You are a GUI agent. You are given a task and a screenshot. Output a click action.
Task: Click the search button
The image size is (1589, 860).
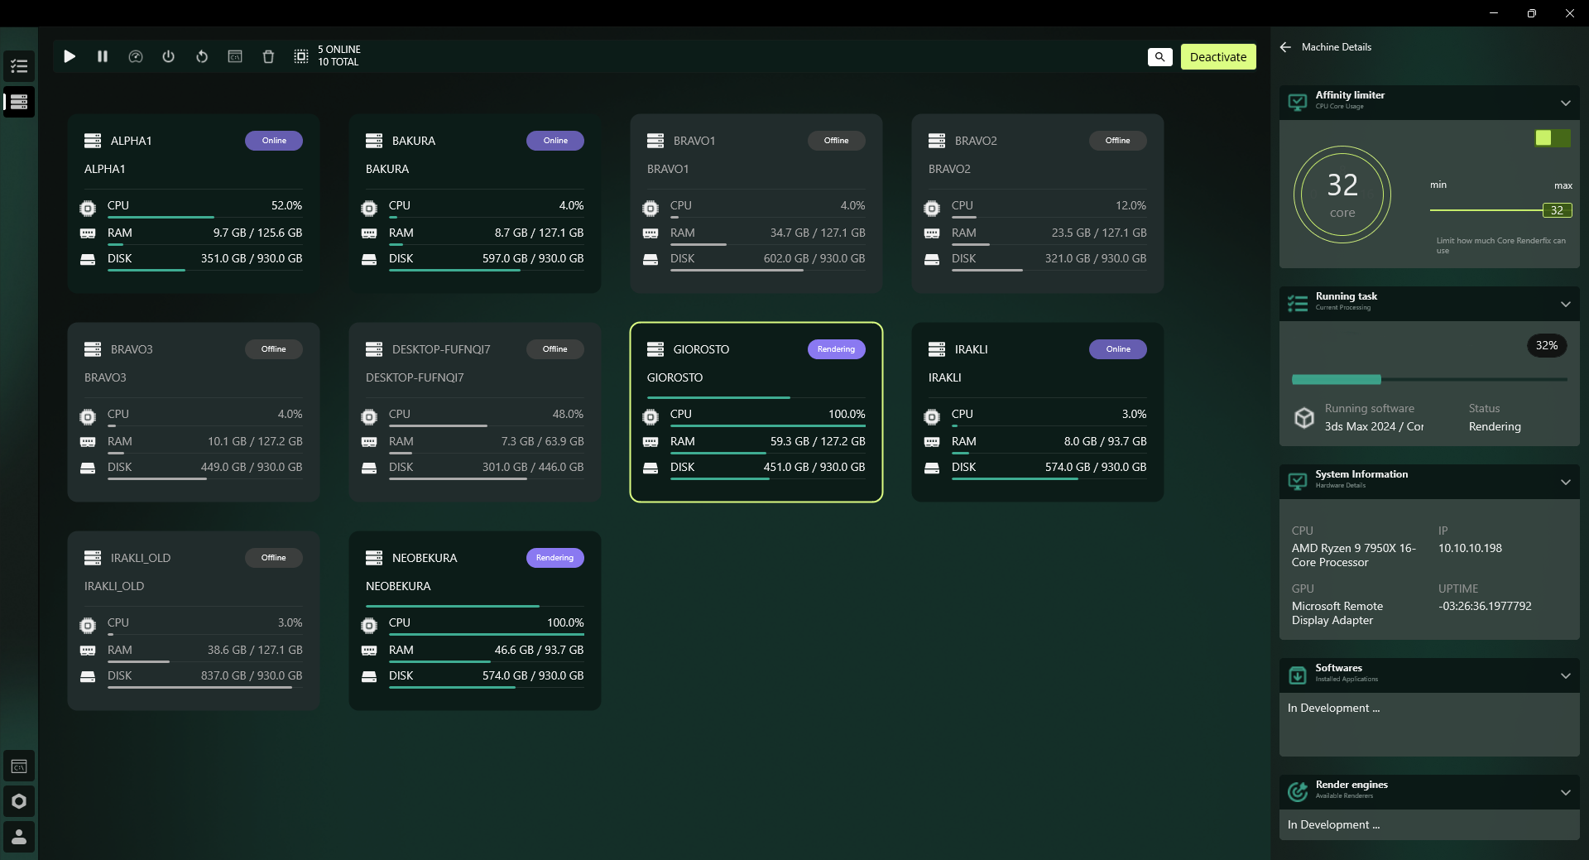point(1159,57)
